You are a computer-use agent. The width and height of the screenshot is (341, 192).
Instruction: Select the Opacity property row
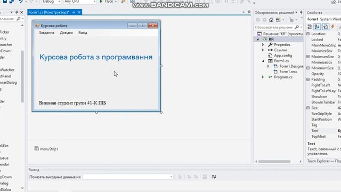click(x=323, y=74)
